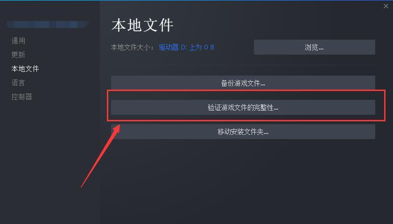The width and height of the screenshot is (393, 224).
Task: Click the 0 B size value
Action: (x=209, y=47)
